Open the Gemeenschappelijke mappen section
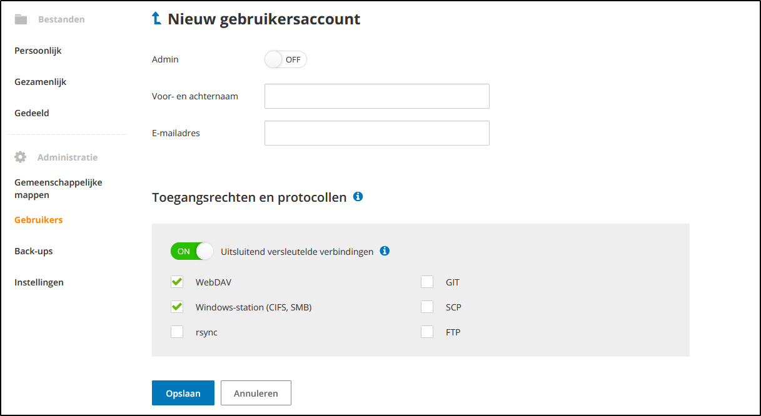761x416 pixels. [x=58, y=188]
